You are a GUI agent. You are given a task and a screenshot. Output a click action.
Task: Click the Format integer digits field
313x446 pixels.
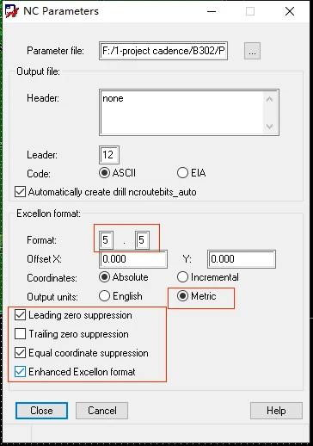(x=106, y=240)
